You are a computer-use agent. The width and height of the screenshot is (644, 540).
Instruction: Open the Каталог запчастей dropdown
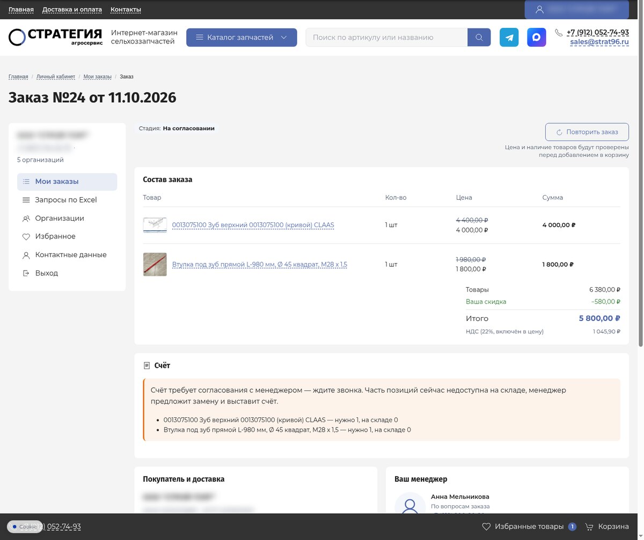241,37
